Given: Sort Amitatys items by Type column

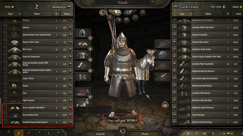Looking at the screenshot, I should coord(11,14).
